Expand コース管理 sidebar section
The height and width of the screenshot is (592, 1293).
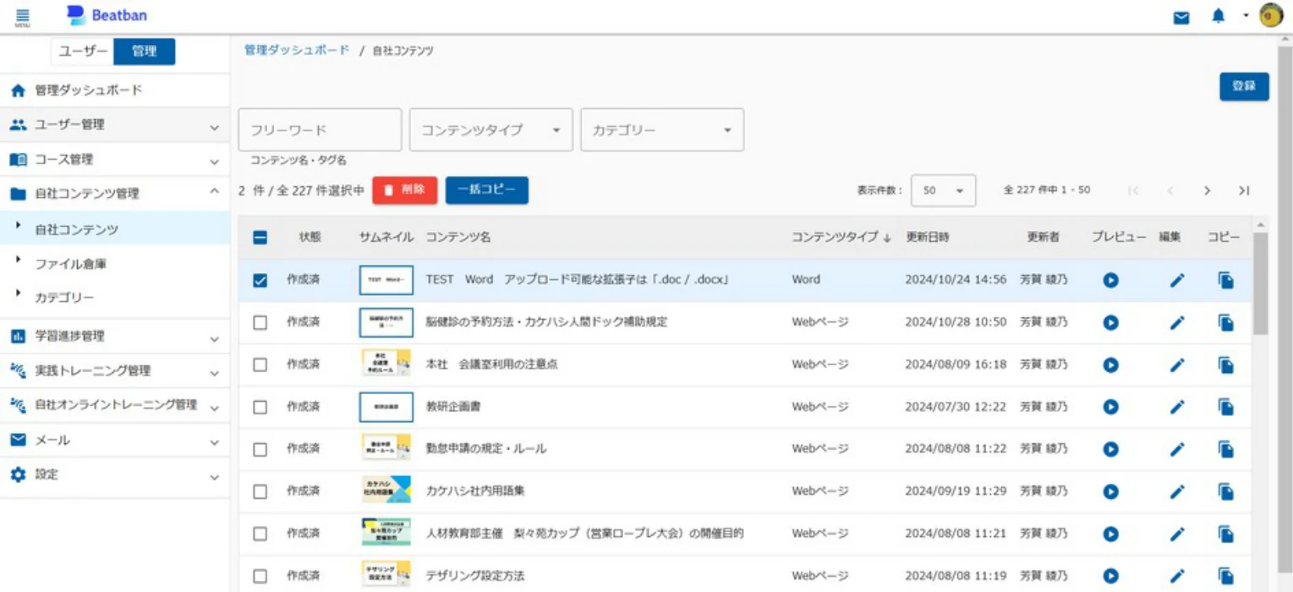[115, 159]
